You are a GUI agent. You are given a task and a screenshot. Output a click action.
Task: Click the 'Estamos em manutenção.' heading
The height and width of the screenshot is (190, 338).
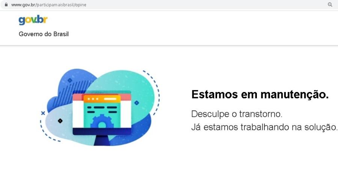[260, 94]
